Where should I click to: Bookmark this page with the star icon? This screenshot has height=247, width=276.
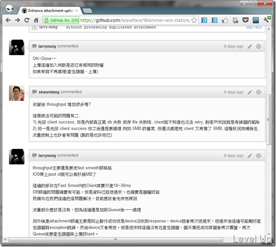(x=194, y=20)
